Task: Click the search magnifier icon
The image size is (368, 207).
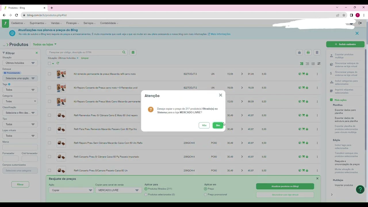Action: 124,52
